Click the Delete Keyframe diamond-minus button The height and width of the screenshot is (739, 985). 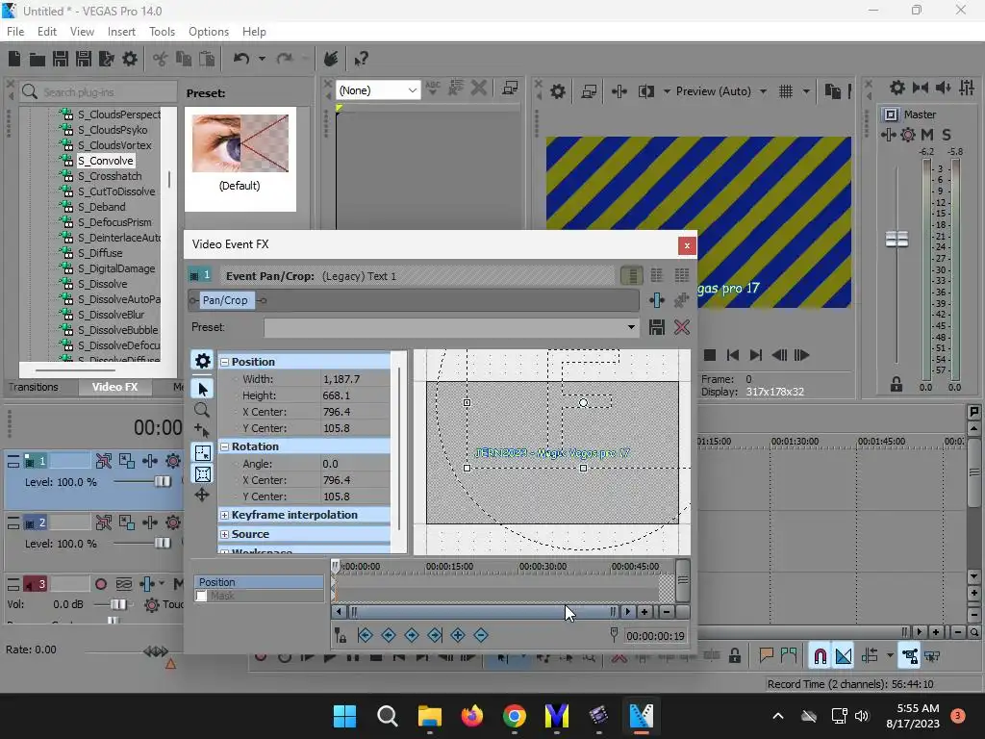coord(481,635)
